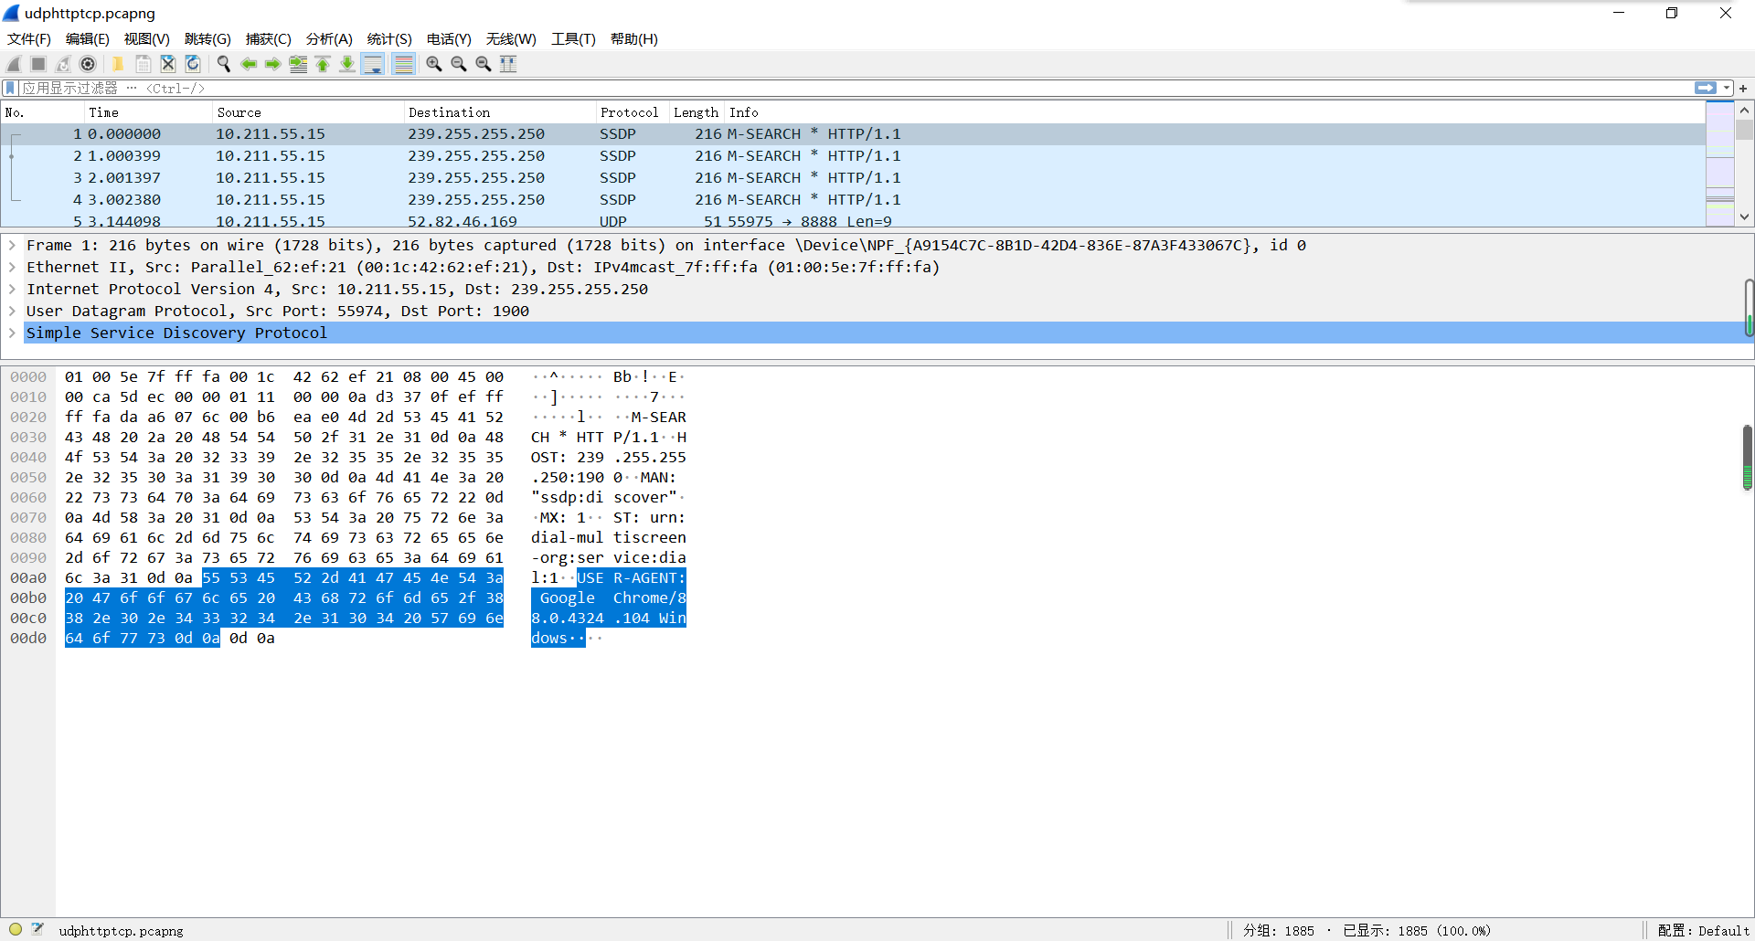This screenshot has height=941, width=1755.
Task: Sort by the Protocol column header
Action: pyautogui.click(x=629, y=112)
